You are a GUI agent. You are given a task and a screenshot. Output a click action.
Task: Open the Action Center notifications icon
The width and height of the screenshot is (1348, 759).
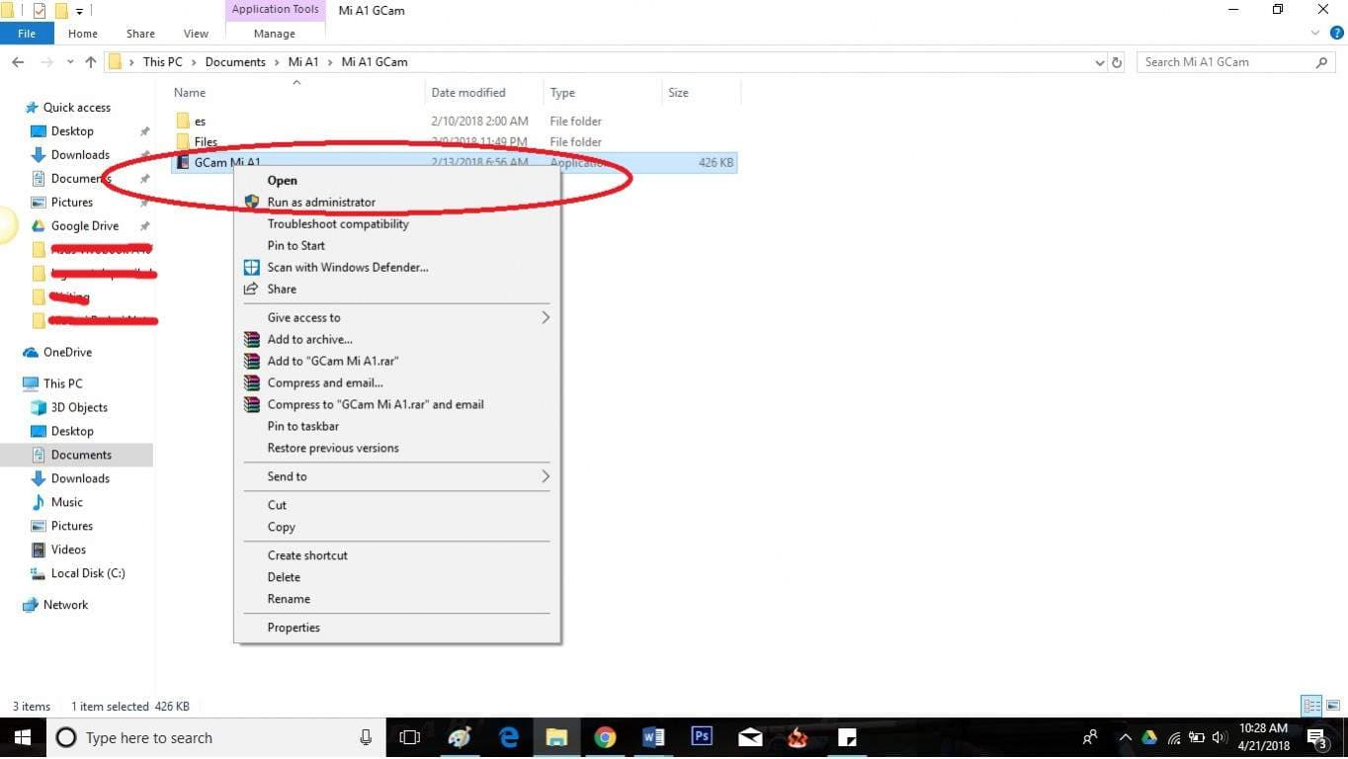pos(1317,737)
